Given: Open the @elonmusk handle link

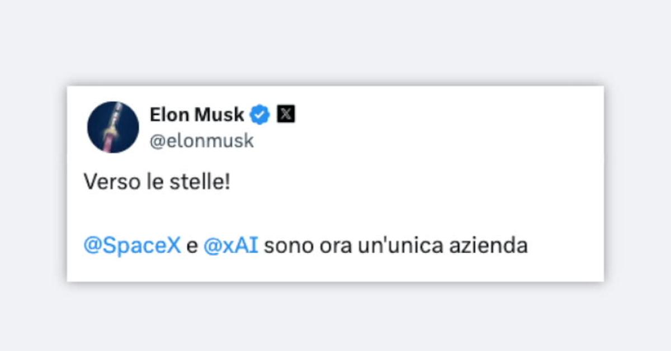Looking at the screenshot, I should click(x=202, y=141).
